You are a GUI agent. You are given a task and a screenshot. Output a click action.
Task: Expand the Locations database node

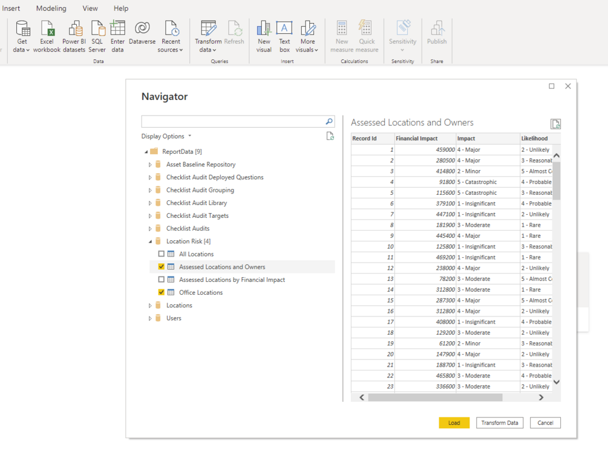(x=150, y=306)
